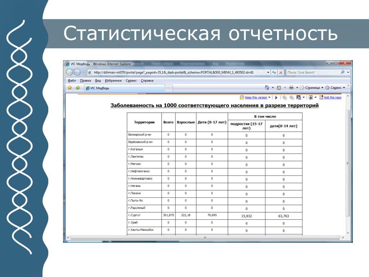369x277 pixels.
Task: Open the Правка menu
Action: (85, 80)
